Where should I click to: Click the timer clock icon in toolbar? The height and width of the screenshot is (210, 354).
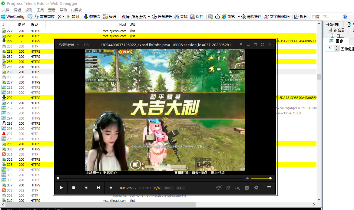(217, 17)
